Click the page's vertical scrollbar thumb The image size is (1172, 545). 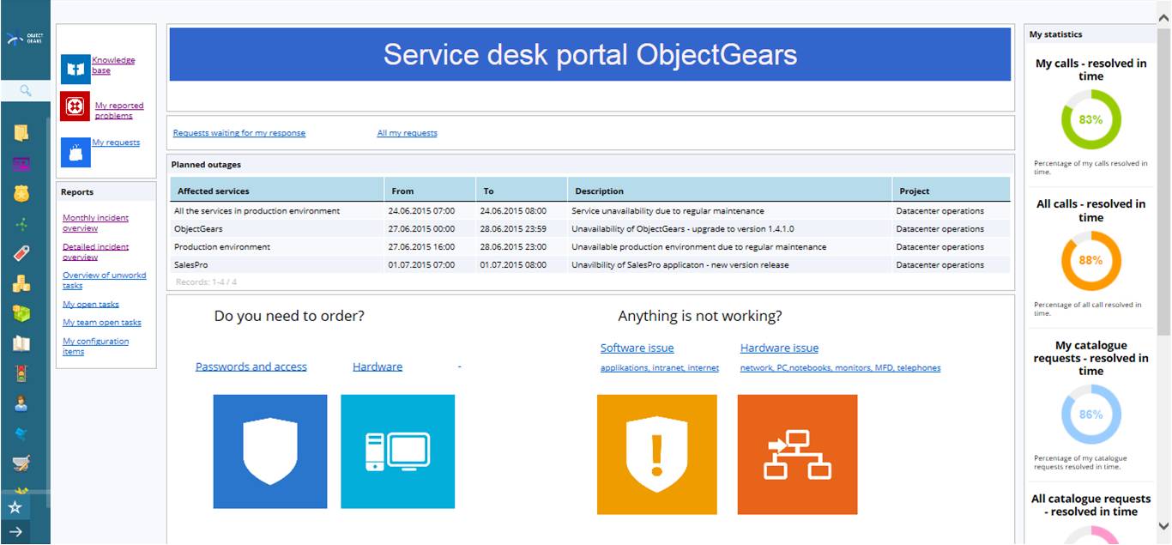pyautogui.click(x=1163, y=180)
